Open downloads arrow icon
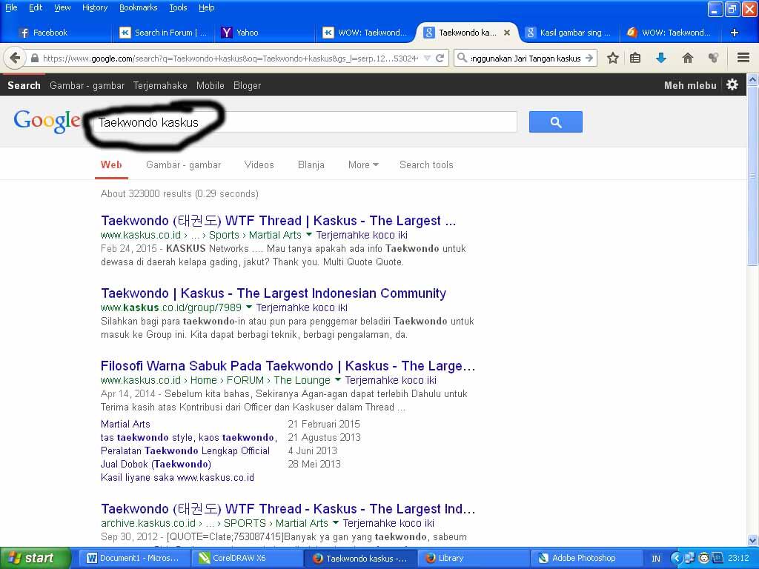759x569 pixels. (661, 58)
